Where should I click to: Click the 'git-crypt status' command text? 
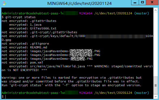[20, 17]
